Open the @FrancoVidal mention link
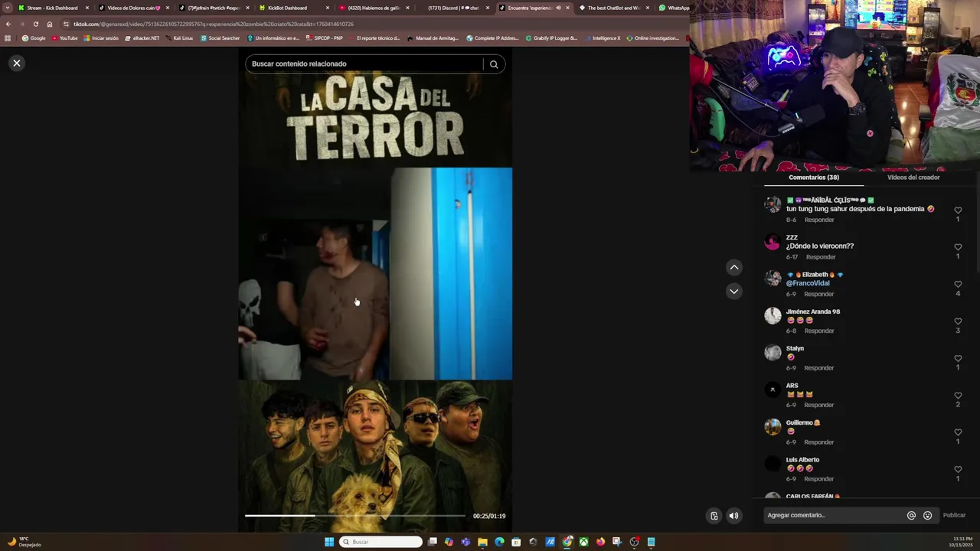This screenshot has width=980, height=551. pos(808,283)
